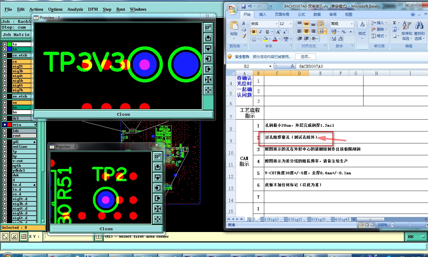Viewport: 428px width, 257px height.
Task: Click the Percent Style button
Action: [x=344, y=32]
